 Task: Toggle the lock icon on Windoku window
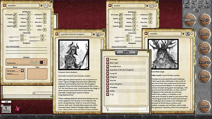183,33
